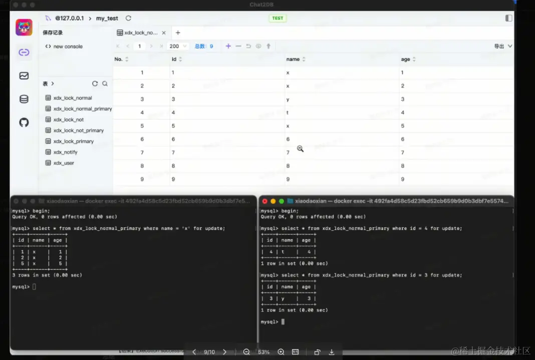Image resolution: width=535 pixels, height=360 pixels.
Task: Click the 53% zoom level in viewer
Action: coord(264,352)
